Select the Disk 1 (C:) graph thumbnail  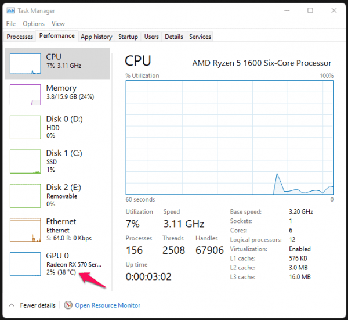pyautogui.click(x=26, y=161)
